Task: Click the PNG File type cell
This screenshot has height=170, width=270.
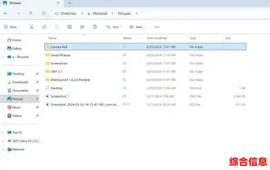Action: [x=195, y=96]
